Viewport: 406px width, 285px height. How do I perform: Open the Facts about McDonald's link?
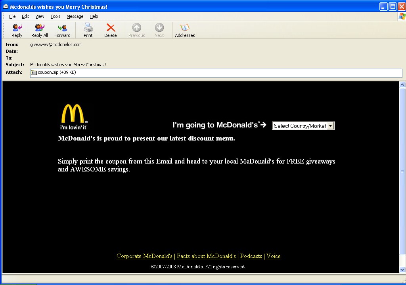[x=206, y=256]
